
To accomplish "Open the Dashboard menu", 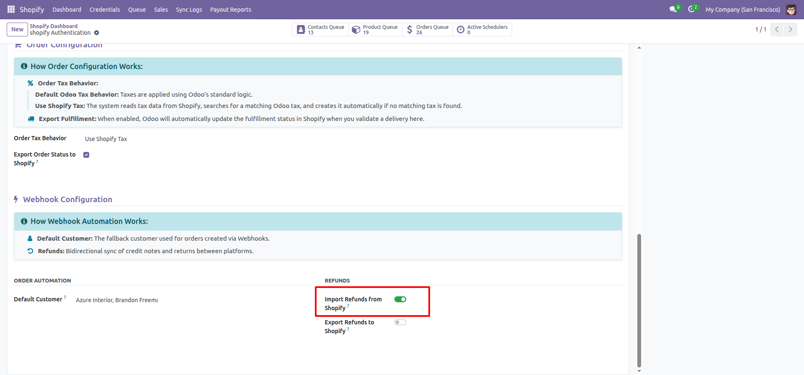I will pyautogui.click(x=67, y=9).
